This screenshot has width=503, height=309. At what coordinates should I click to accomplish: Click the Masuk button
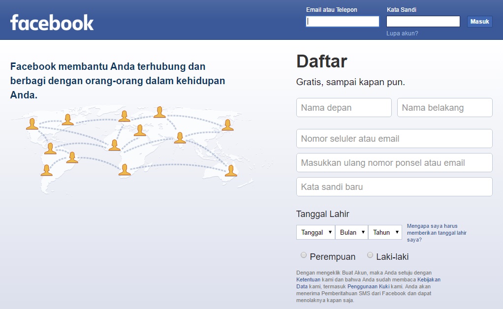click(x=479, y=21)
